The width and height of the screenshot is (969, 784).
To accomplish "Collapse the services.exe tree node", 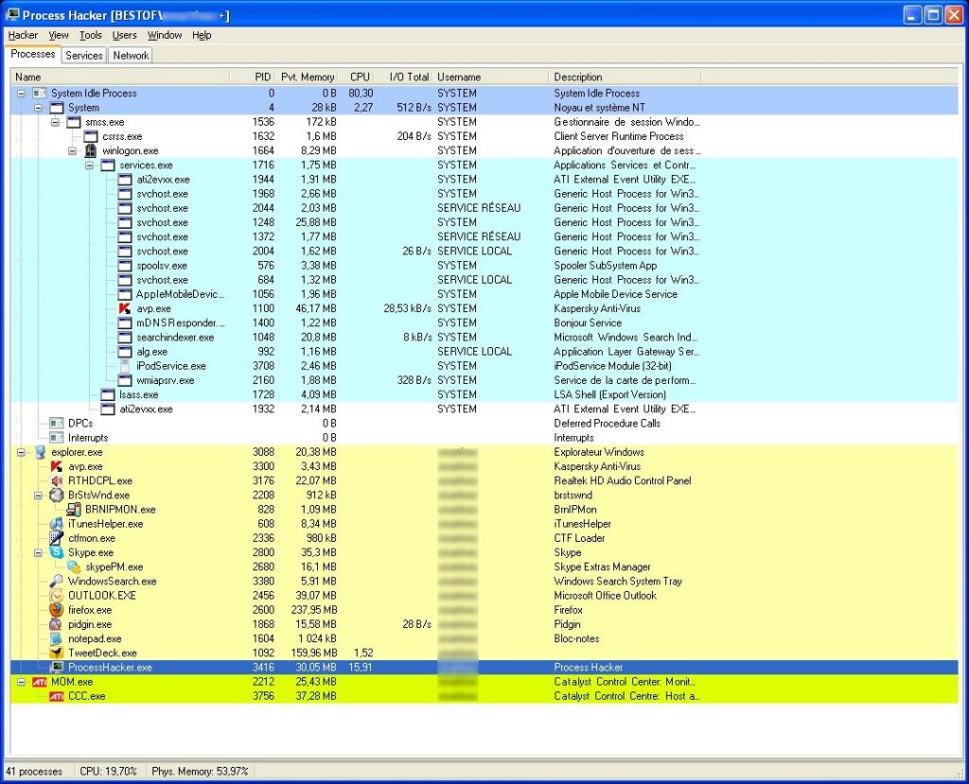I will click(90, 165).
